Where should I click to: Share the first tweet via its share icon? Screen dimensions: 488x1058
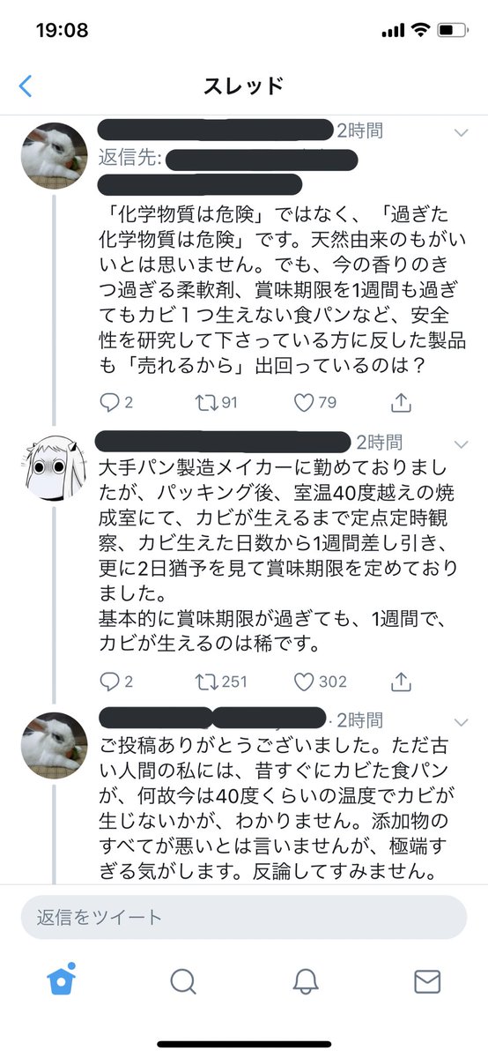pyautogui.click(x=401, y=402)
